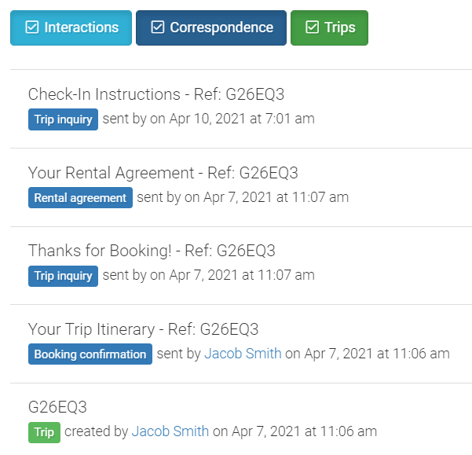Toggle the Correspondence filter checkbox icon
Image resolution: width=472 pixels, height=455 pixels.
pos(157,28)
